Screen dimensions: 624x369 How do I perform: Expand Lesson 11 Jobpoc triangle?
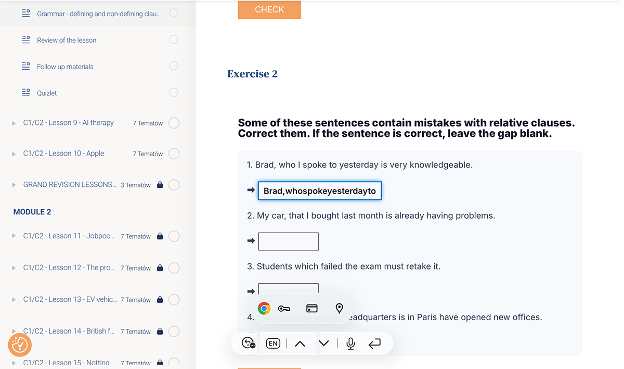tap(14, 236)
